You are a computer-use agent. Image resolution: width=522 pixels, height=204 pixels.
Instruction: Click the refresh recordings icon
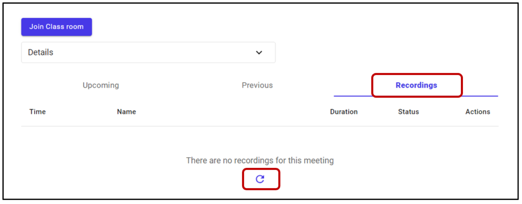260,179
